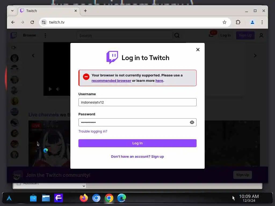Play the featured stream video
Viewport: 275px width, 206px height.
tap(50, 89)
